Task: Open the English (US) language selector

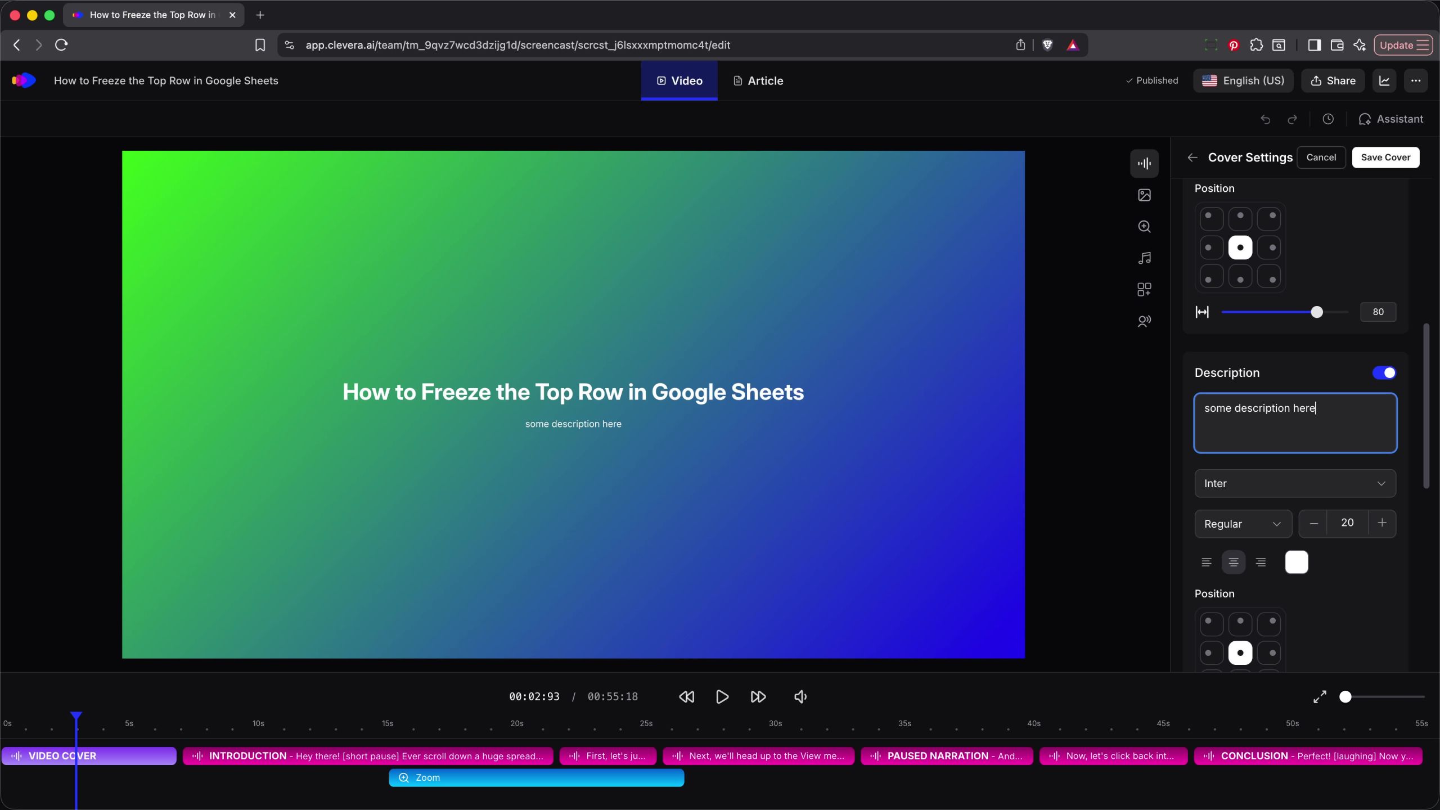Action: (1243, 81)
